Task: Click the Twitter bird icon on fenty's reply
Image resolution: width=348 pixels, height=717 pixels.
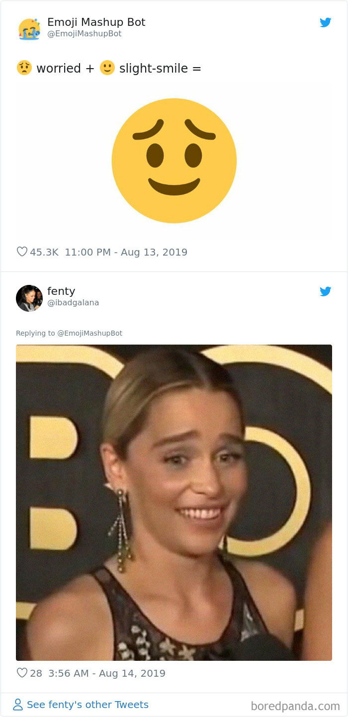Action: point(326,291)
